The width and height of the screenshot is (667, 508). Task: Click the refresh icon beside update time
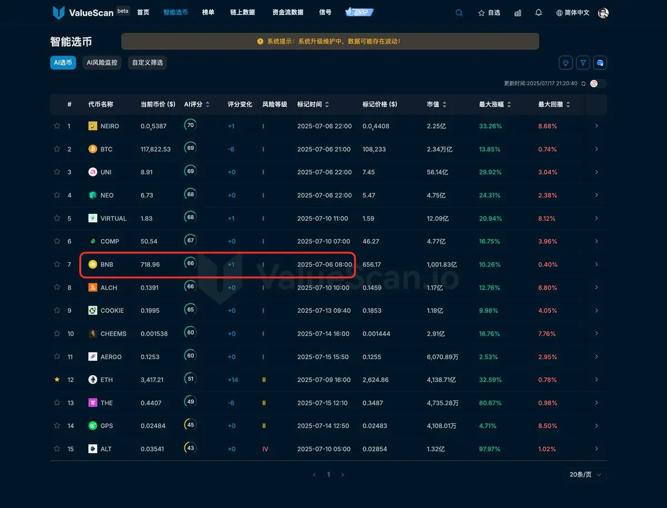coord(584,83)
